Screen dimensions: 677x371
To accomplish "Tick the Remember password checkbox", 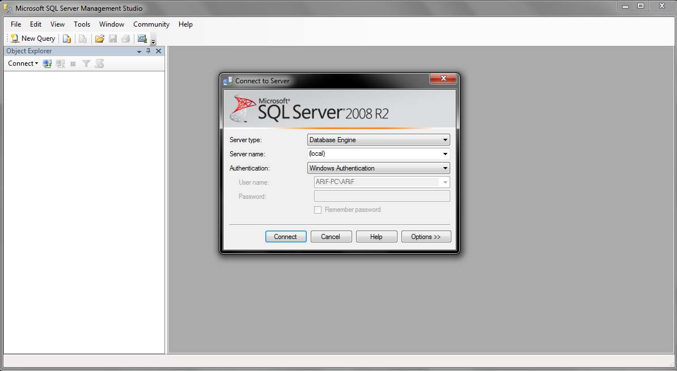I will pos(318,210).
